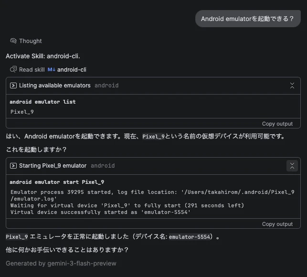307x277 pixels.
Task: Copy output of emulator start command
Action: click(x=277, y=224)
